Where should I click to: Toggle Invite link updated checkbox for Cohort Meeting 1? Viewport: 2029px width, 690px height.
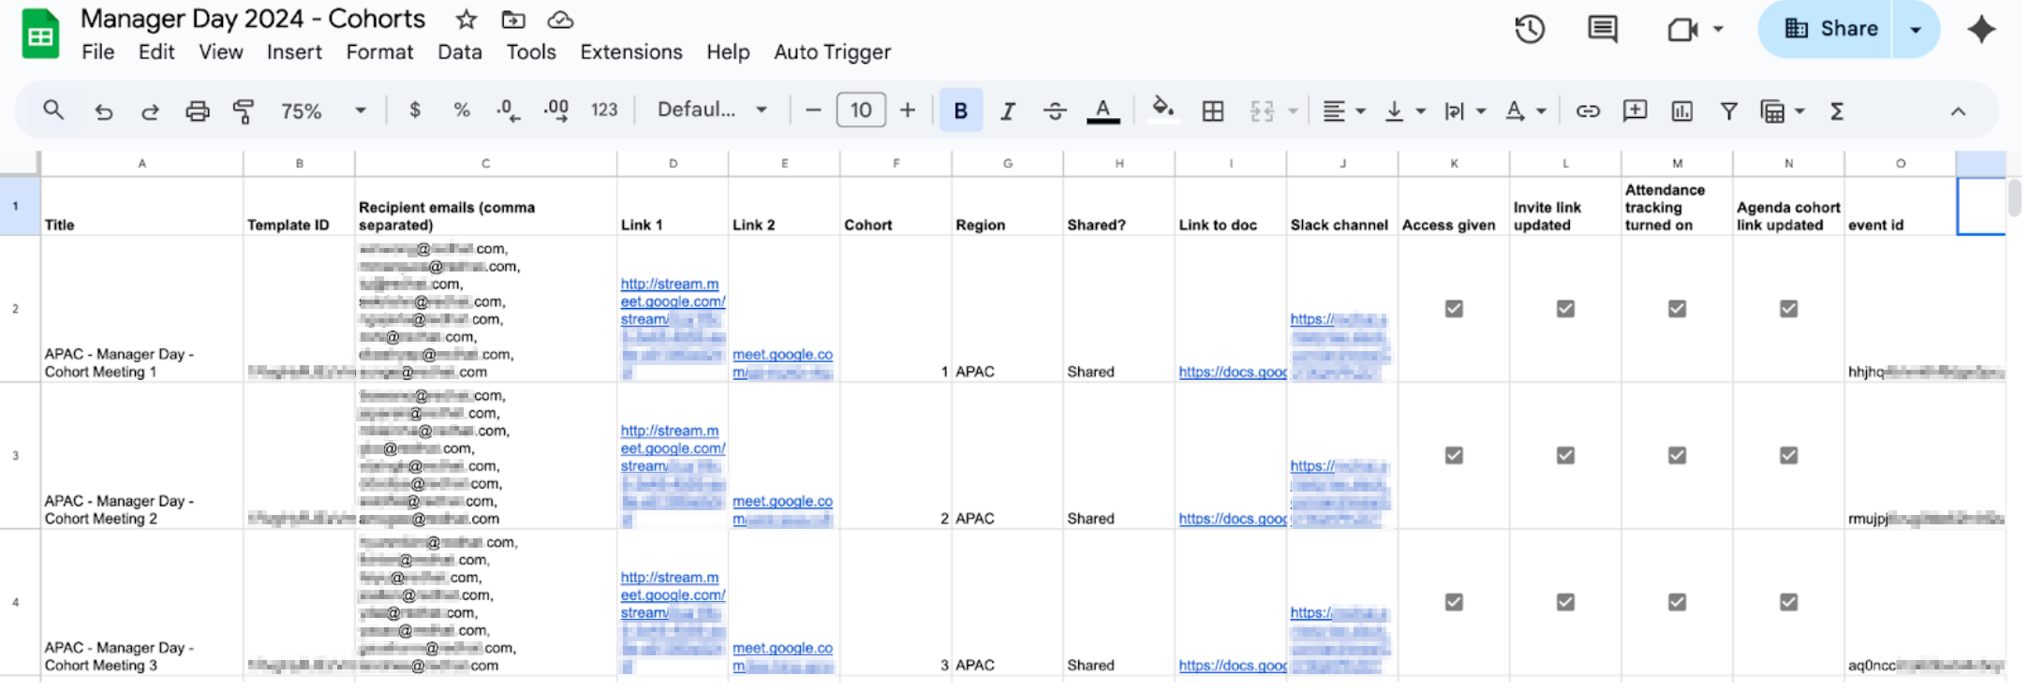1565,309
